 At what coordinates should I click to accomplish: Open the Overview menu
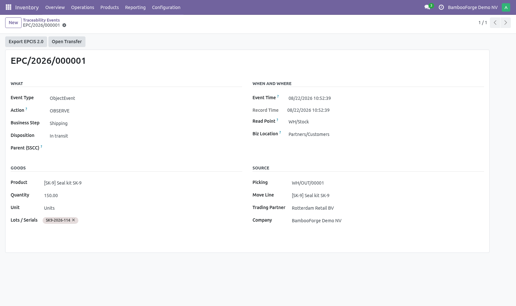point(55,7)
